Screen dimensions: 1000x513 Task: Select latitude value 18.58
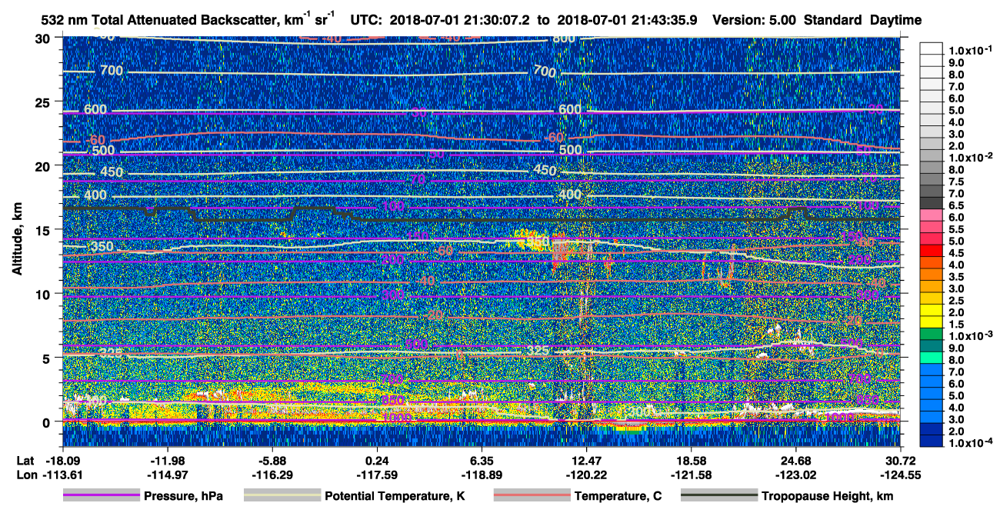[691, 459]
